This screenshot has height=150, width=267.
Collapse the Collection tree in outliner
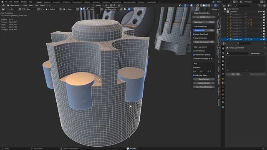point(225,12)
